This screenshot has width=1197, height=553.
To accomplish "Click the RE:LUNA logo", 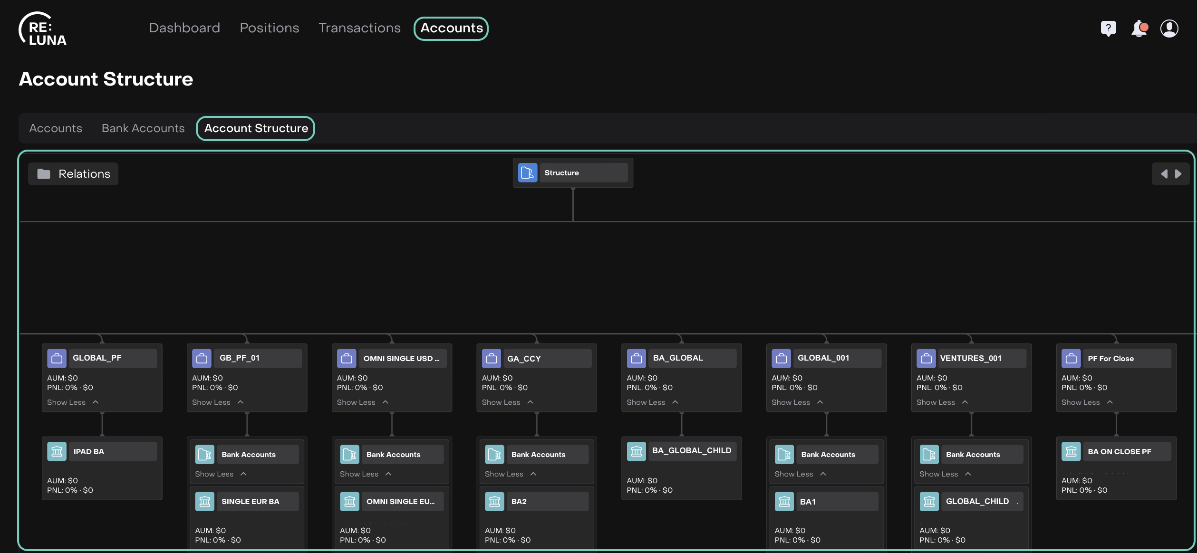I will coord(43,29).
